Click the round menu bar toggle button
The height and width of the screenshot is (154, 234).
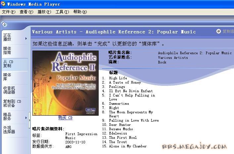pyautogui.click(x=5, y=24)
